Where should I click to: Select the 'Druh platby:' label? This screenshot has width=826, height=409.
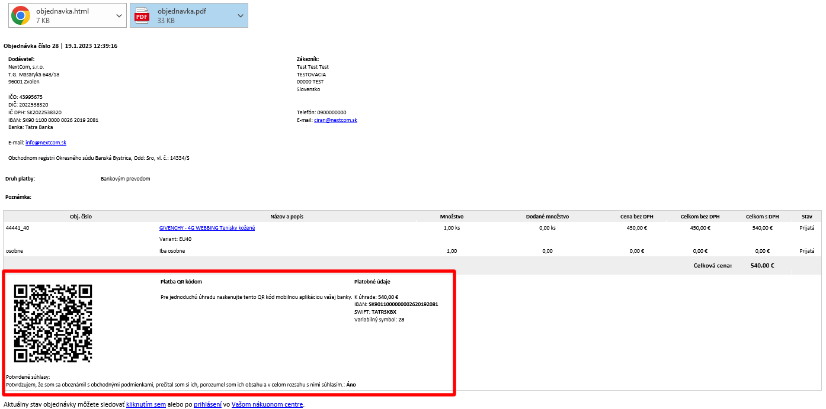[20, 178]
